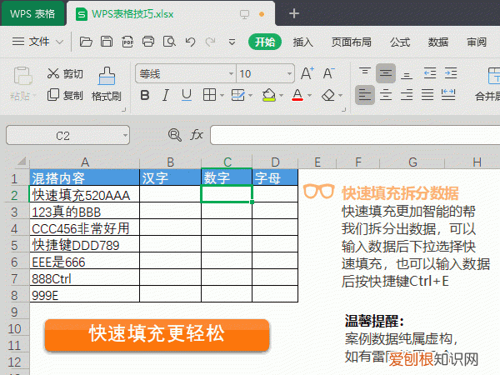Click the merge cells (合并) icon
This screenshot has height=375, width=500.
(x=493, y=76)
